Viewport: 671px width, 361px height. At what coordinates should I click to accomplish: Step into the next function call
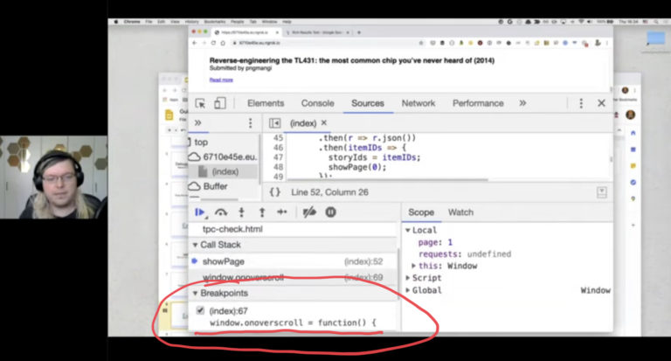pyautogui.click(x=242, y=212)
